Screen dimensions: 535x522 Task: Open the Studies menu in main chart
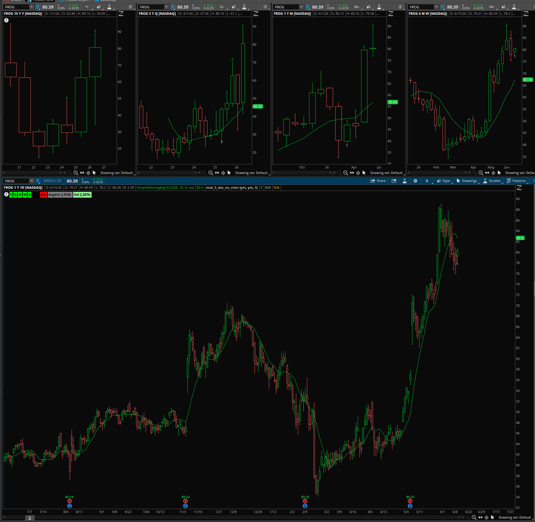[492, 181]
